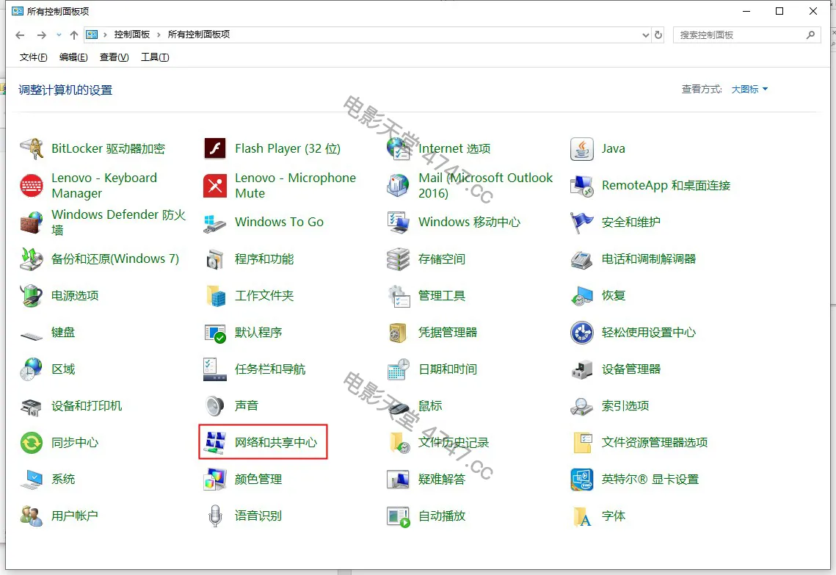Open the Sync Center icon
836x575 pixels.
[x=32, y=442]
